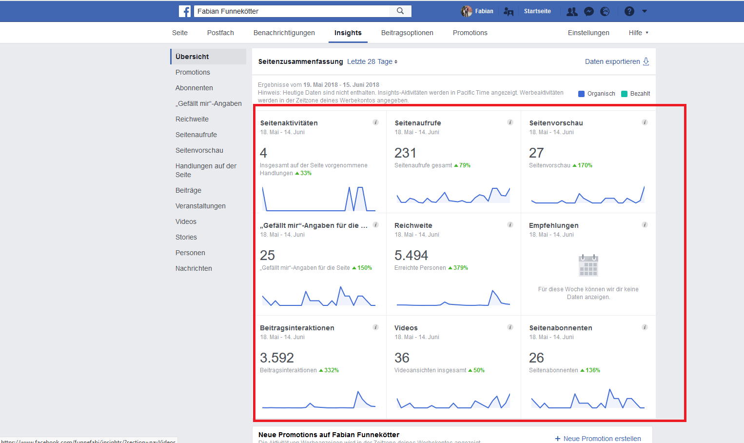Select the Insights tab
The height and width of the screenshot is (443, 744).
(348, 33)
